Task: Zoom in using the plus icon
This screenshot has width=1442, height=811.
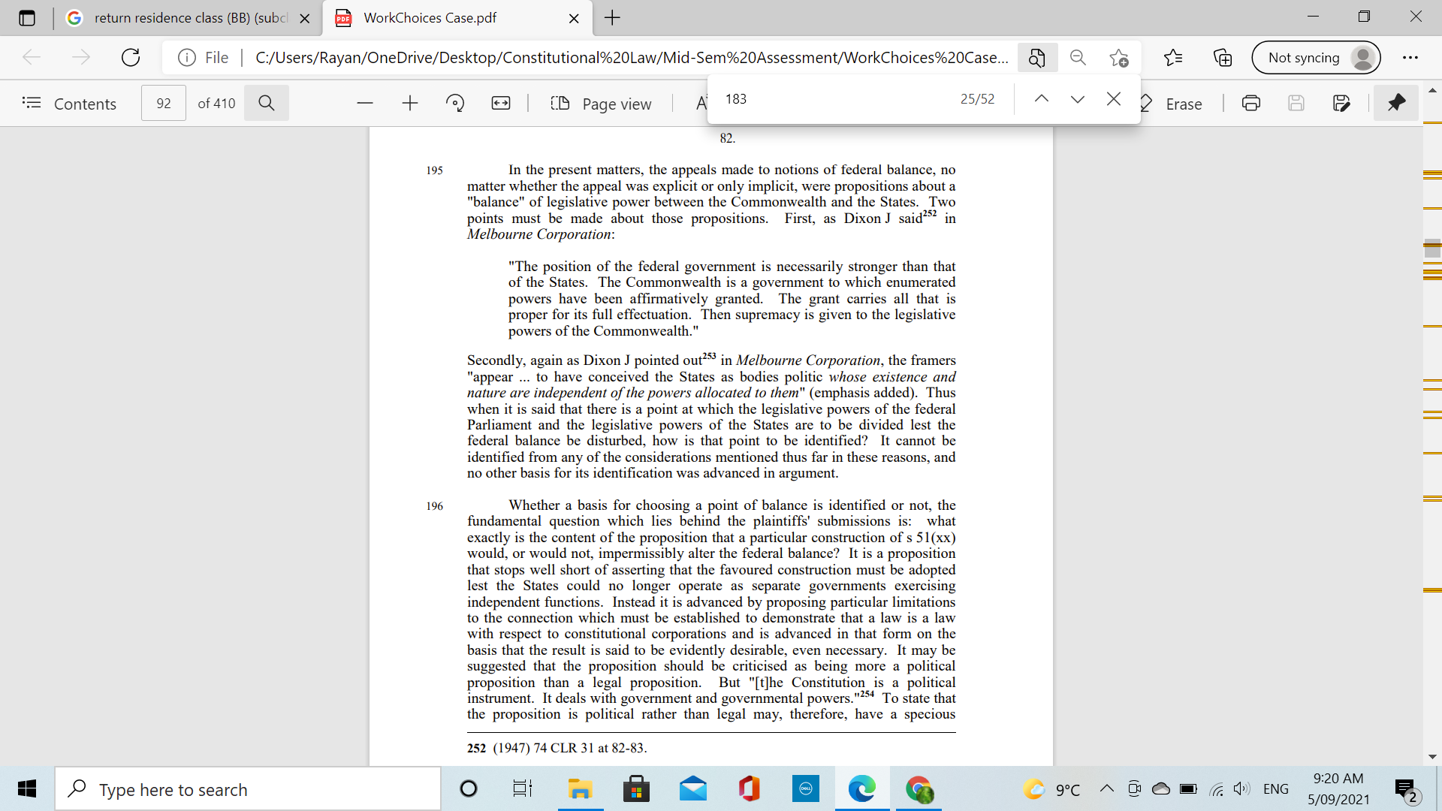Action: tap(410, 104)
